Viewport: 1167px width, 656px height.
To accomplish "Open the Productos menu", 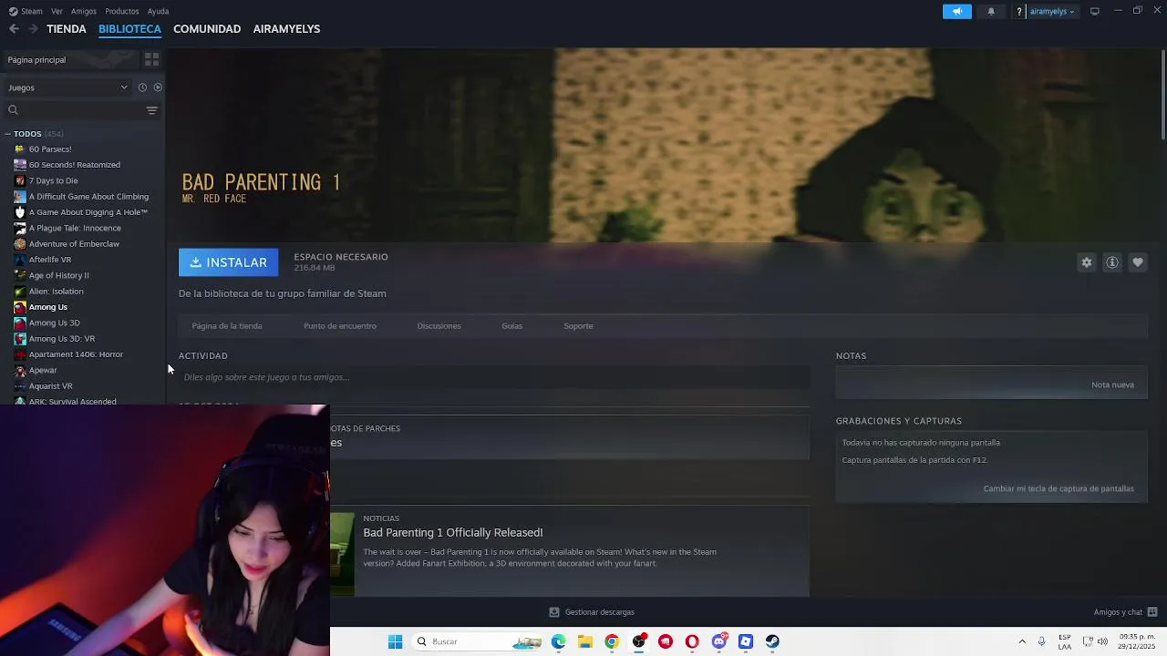I will pyautogui.click(x=122, y=11).
